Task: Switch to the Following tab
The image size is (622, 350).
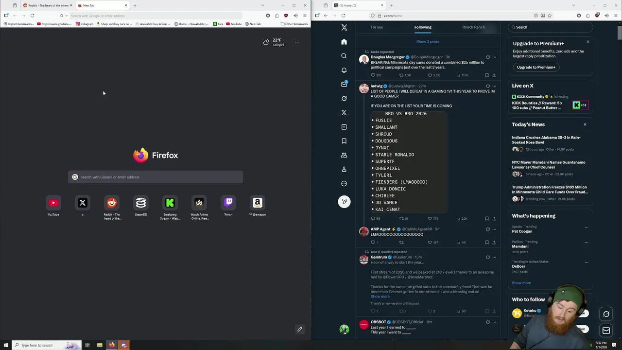Action: tap(423, 27)
